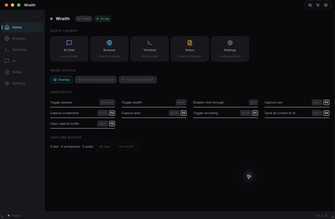Click the v0.1.0 version label
This screenshot has width=335, height=219.
322,216
